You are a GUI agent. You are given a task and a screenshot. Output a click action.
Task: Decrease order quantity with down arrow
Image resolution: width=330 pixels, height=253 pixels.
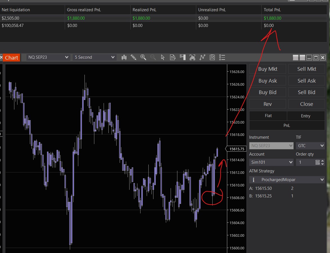pyautogui.click(x=322, y=164)
